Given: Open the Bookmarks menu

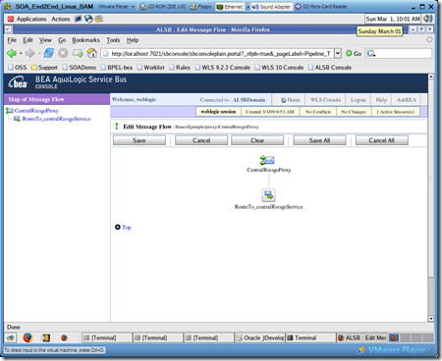Looking at the screenshot, I should [x=85, y=40].
